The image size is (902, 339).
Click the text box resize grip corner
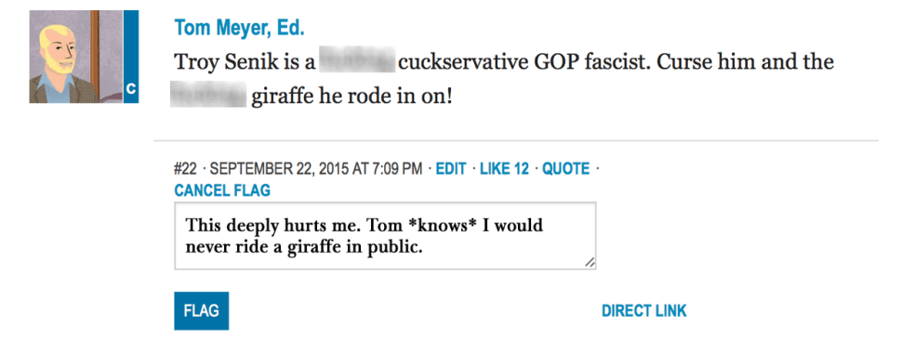590,263
